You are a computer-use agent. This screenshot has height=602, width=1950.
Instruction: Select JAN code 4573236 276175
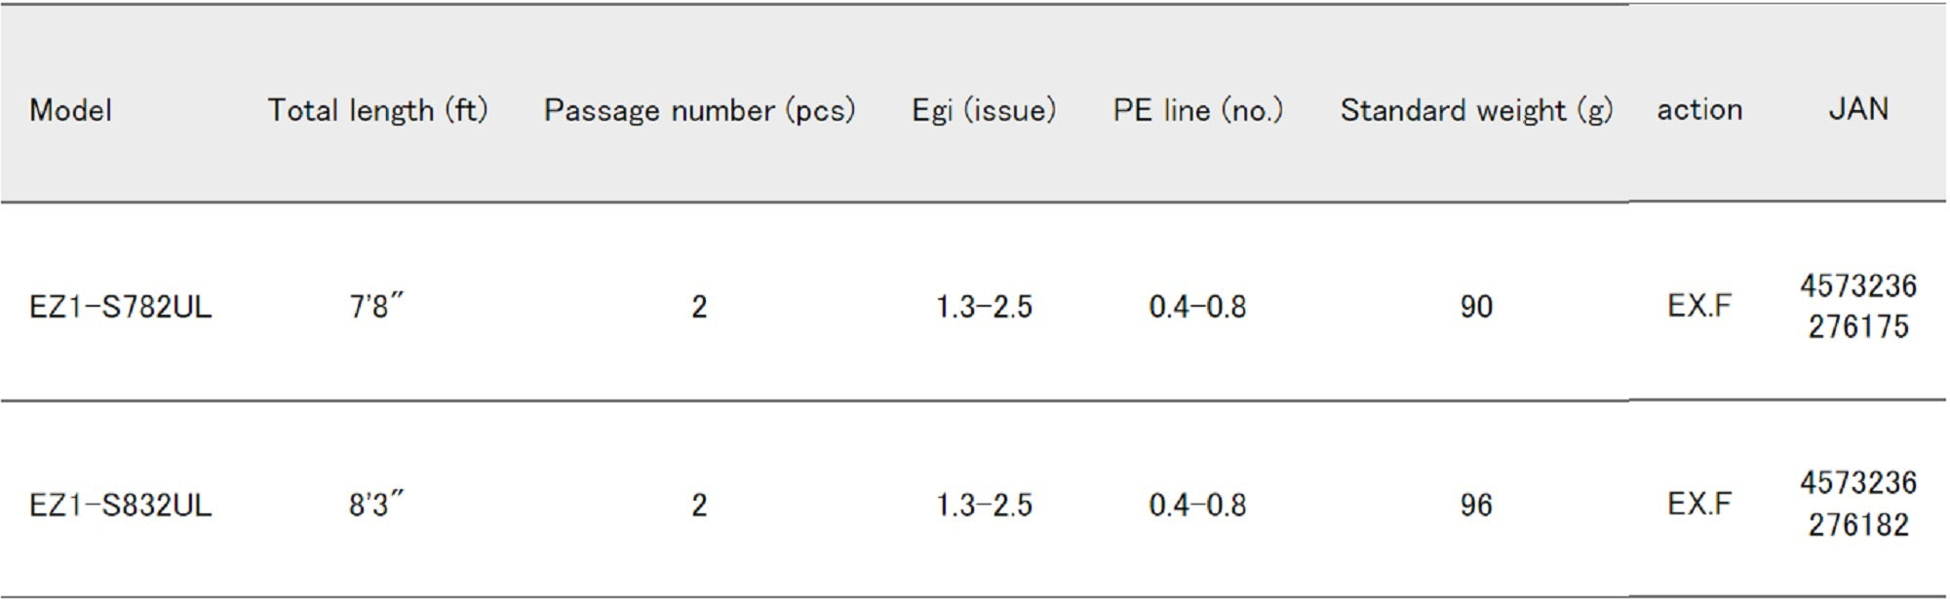tap(1857, 306)
